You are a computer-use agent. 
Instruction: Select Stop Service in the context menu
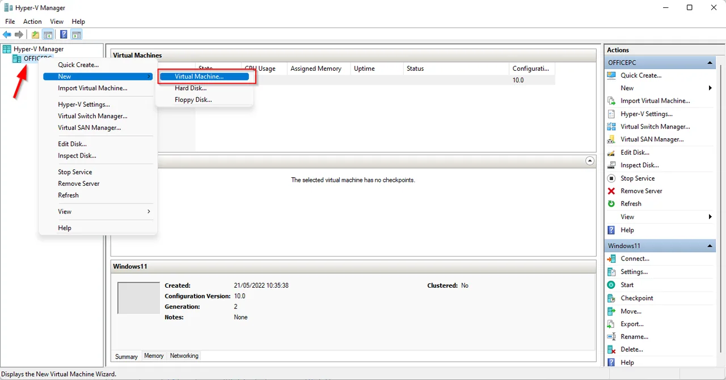click(98, 172)
